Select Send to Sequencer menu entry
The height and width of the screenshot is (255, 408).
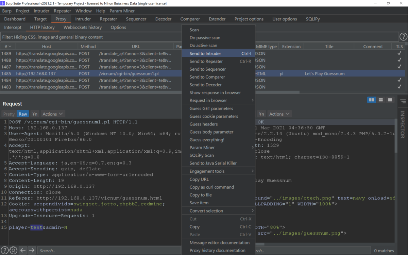(x=218, y=69)
